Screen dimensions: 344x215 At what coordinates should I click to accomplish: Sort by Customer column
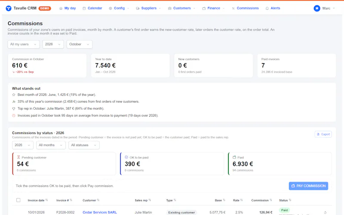click(x=91, y=200)
